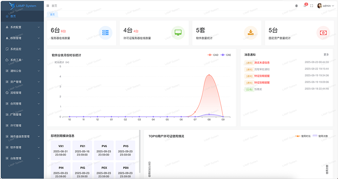The height and width of the screenshot is (179, 338).
Task: Click the 合同管理 menu icon
Action: click(x=7, y=104)
